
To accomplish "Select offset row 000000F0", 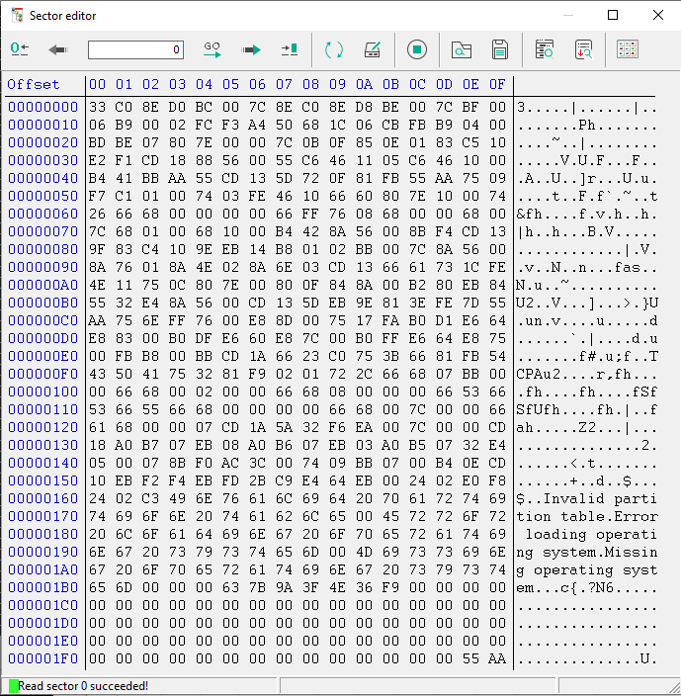I will [x=43, y=374].
